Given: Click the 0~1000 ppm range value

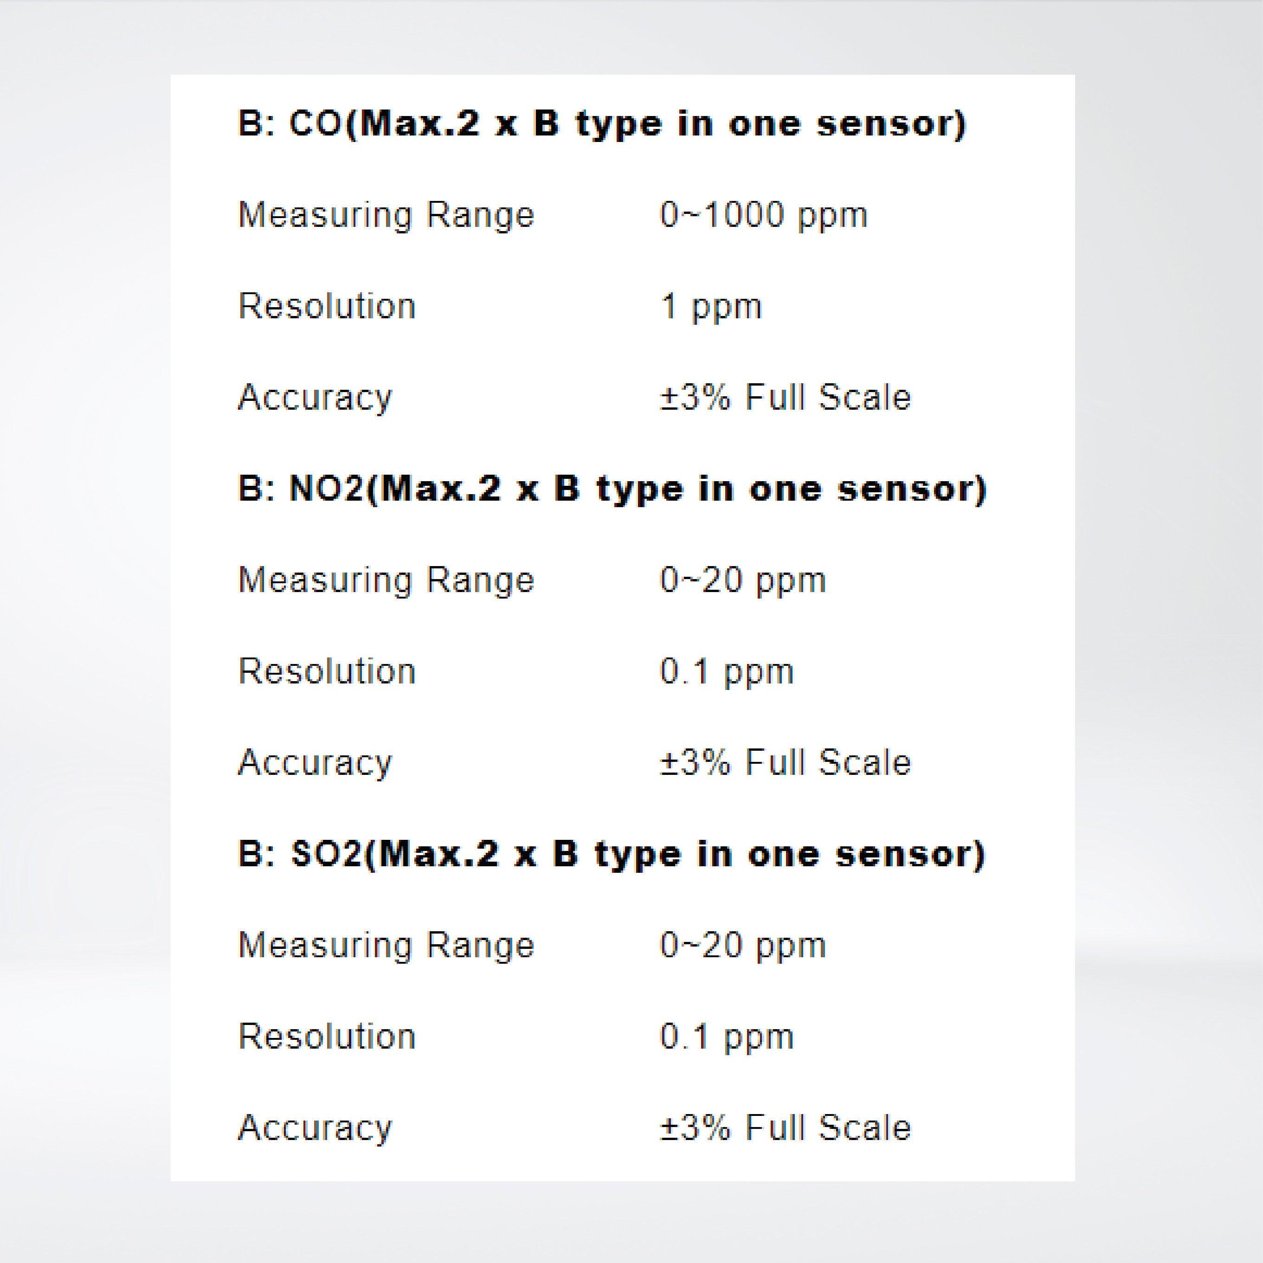Looking at the screenshot, I should [x=764, y=215].
